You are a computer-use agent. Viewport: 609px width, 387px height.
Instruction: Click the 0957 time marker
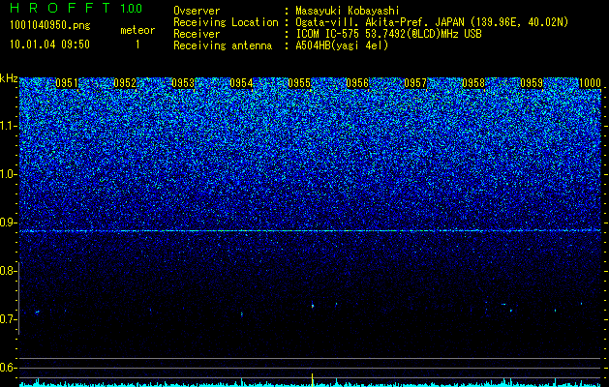tap(415, 83)
